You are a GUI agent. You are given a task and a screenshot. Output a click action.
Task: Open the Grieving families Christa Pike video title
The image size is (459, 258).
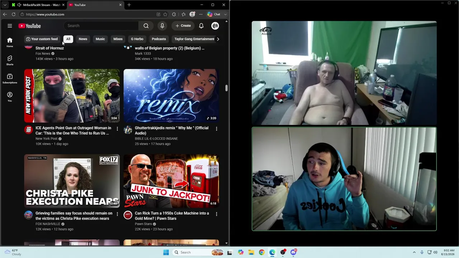[x=74, y=216]
